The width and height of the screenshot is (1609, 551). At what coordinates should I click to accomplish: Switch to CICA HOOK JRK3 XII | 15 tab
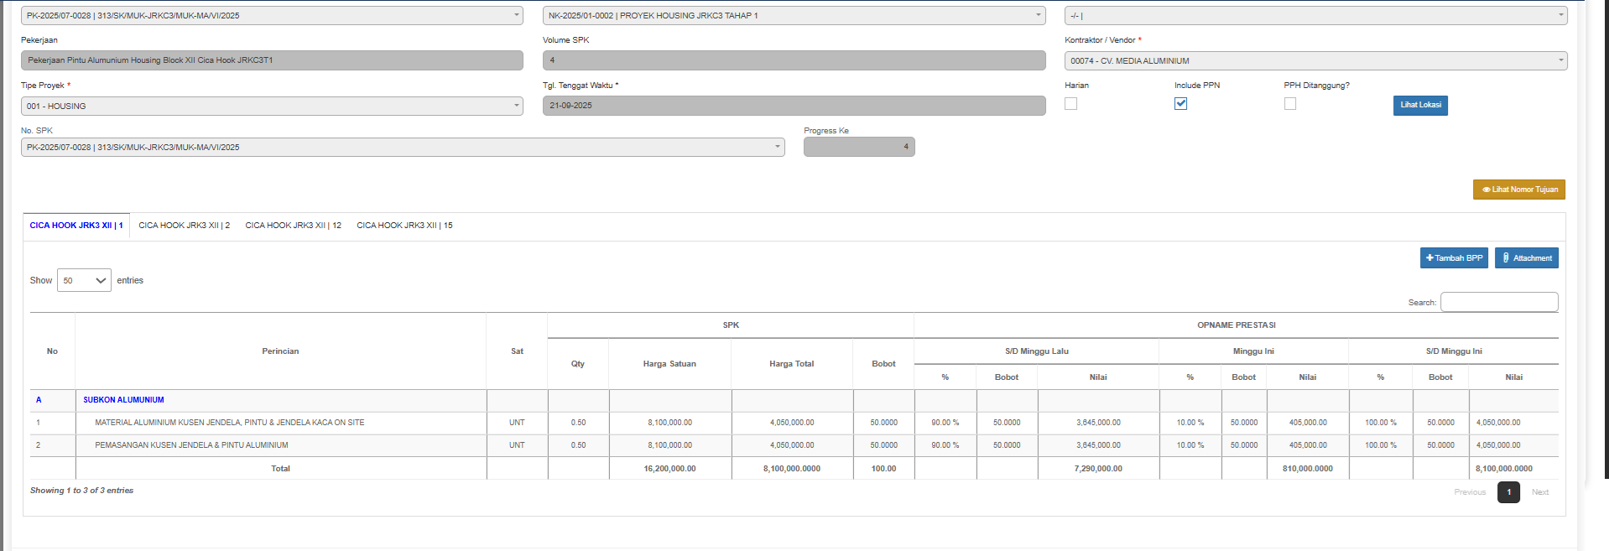(x=404, y=225)
